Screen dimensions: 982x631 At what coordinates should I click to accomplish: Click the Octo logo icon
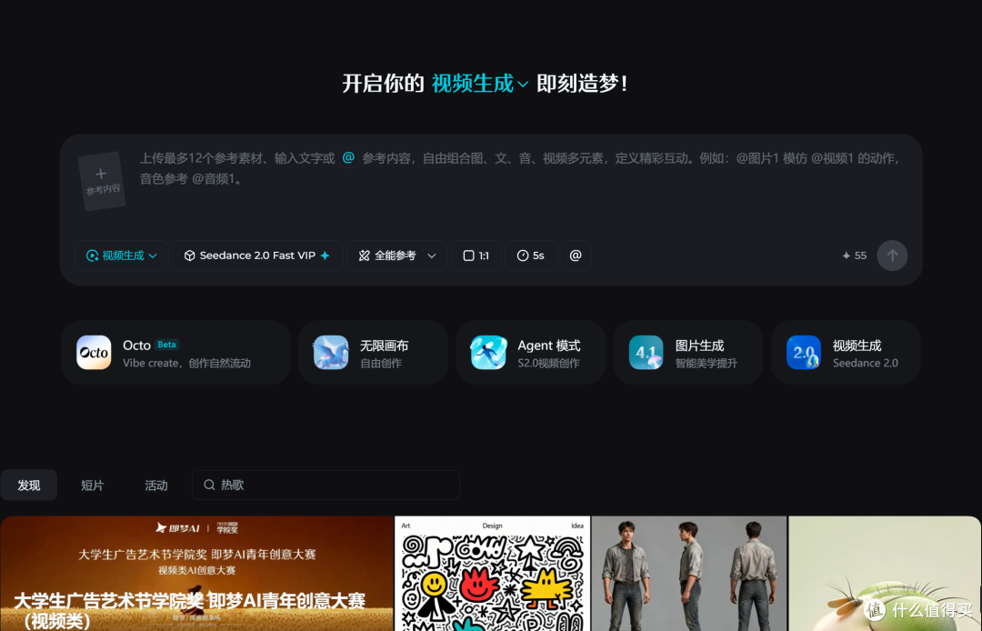click(94, 353)
